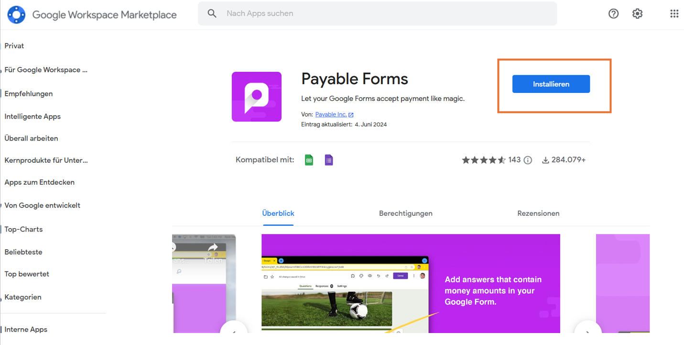
Task: Open the Payable Inc. developer link
Action: pos(331,115)
